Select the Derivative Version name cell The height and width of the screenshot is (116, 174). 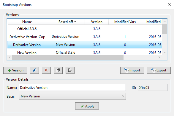pos(27,45)
